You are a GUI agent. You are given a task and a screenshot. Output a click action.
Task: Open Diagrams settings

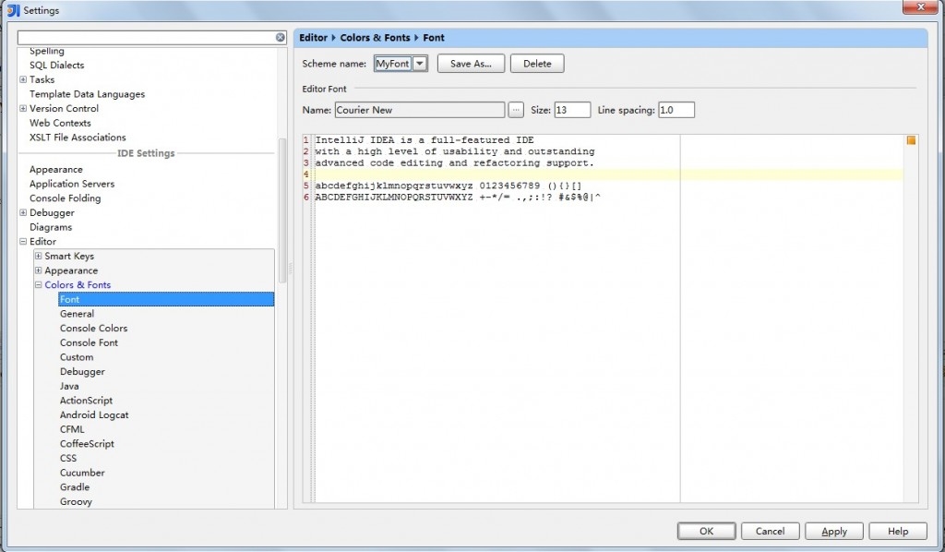tap(51, 228)
